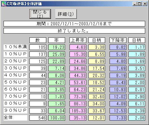Screen dimensions: 149x125
Task: Click the count cell showing 39
Action: (x=38, y=68)
